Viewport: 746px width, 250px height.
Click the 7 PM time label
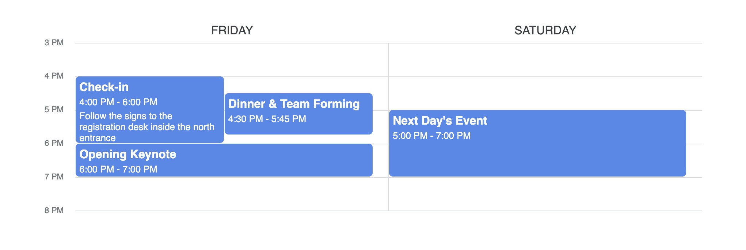click(54, 177)
